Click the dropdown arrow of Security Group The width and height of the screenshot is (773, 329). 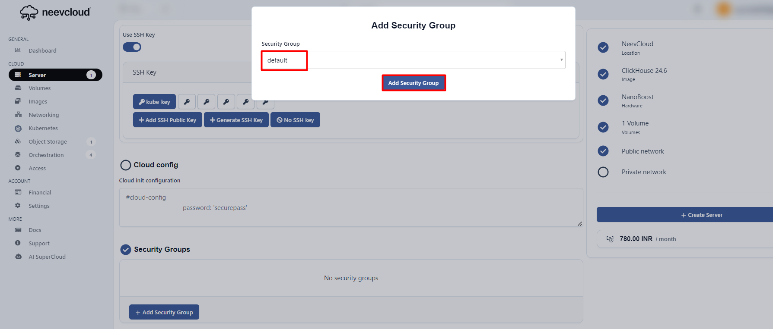(561, 60)
